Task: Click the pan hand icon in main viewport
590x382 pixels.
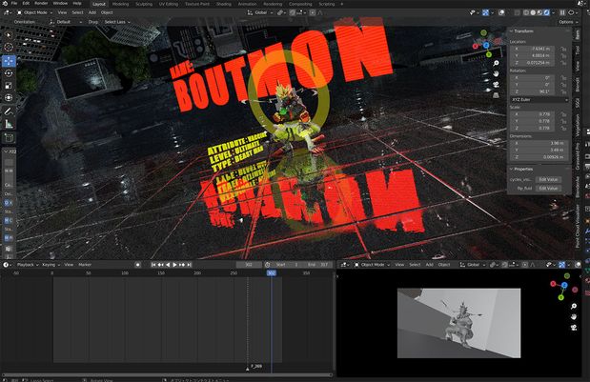Action: (496, 73)
